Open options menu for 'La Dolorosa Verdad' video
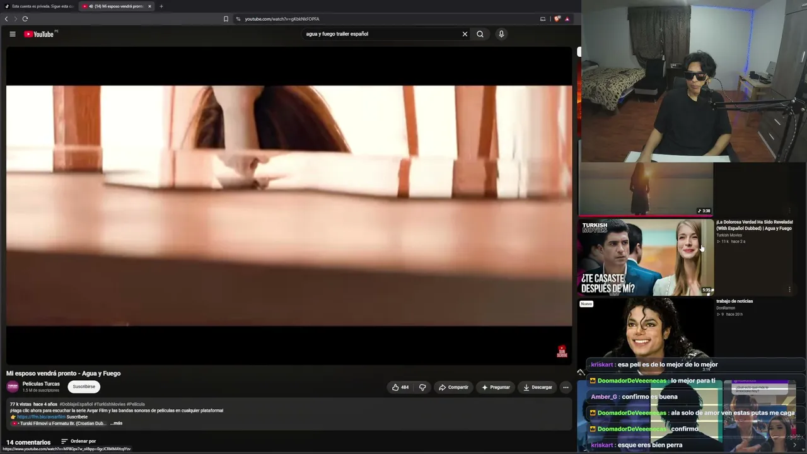 (x=789, y=289)
